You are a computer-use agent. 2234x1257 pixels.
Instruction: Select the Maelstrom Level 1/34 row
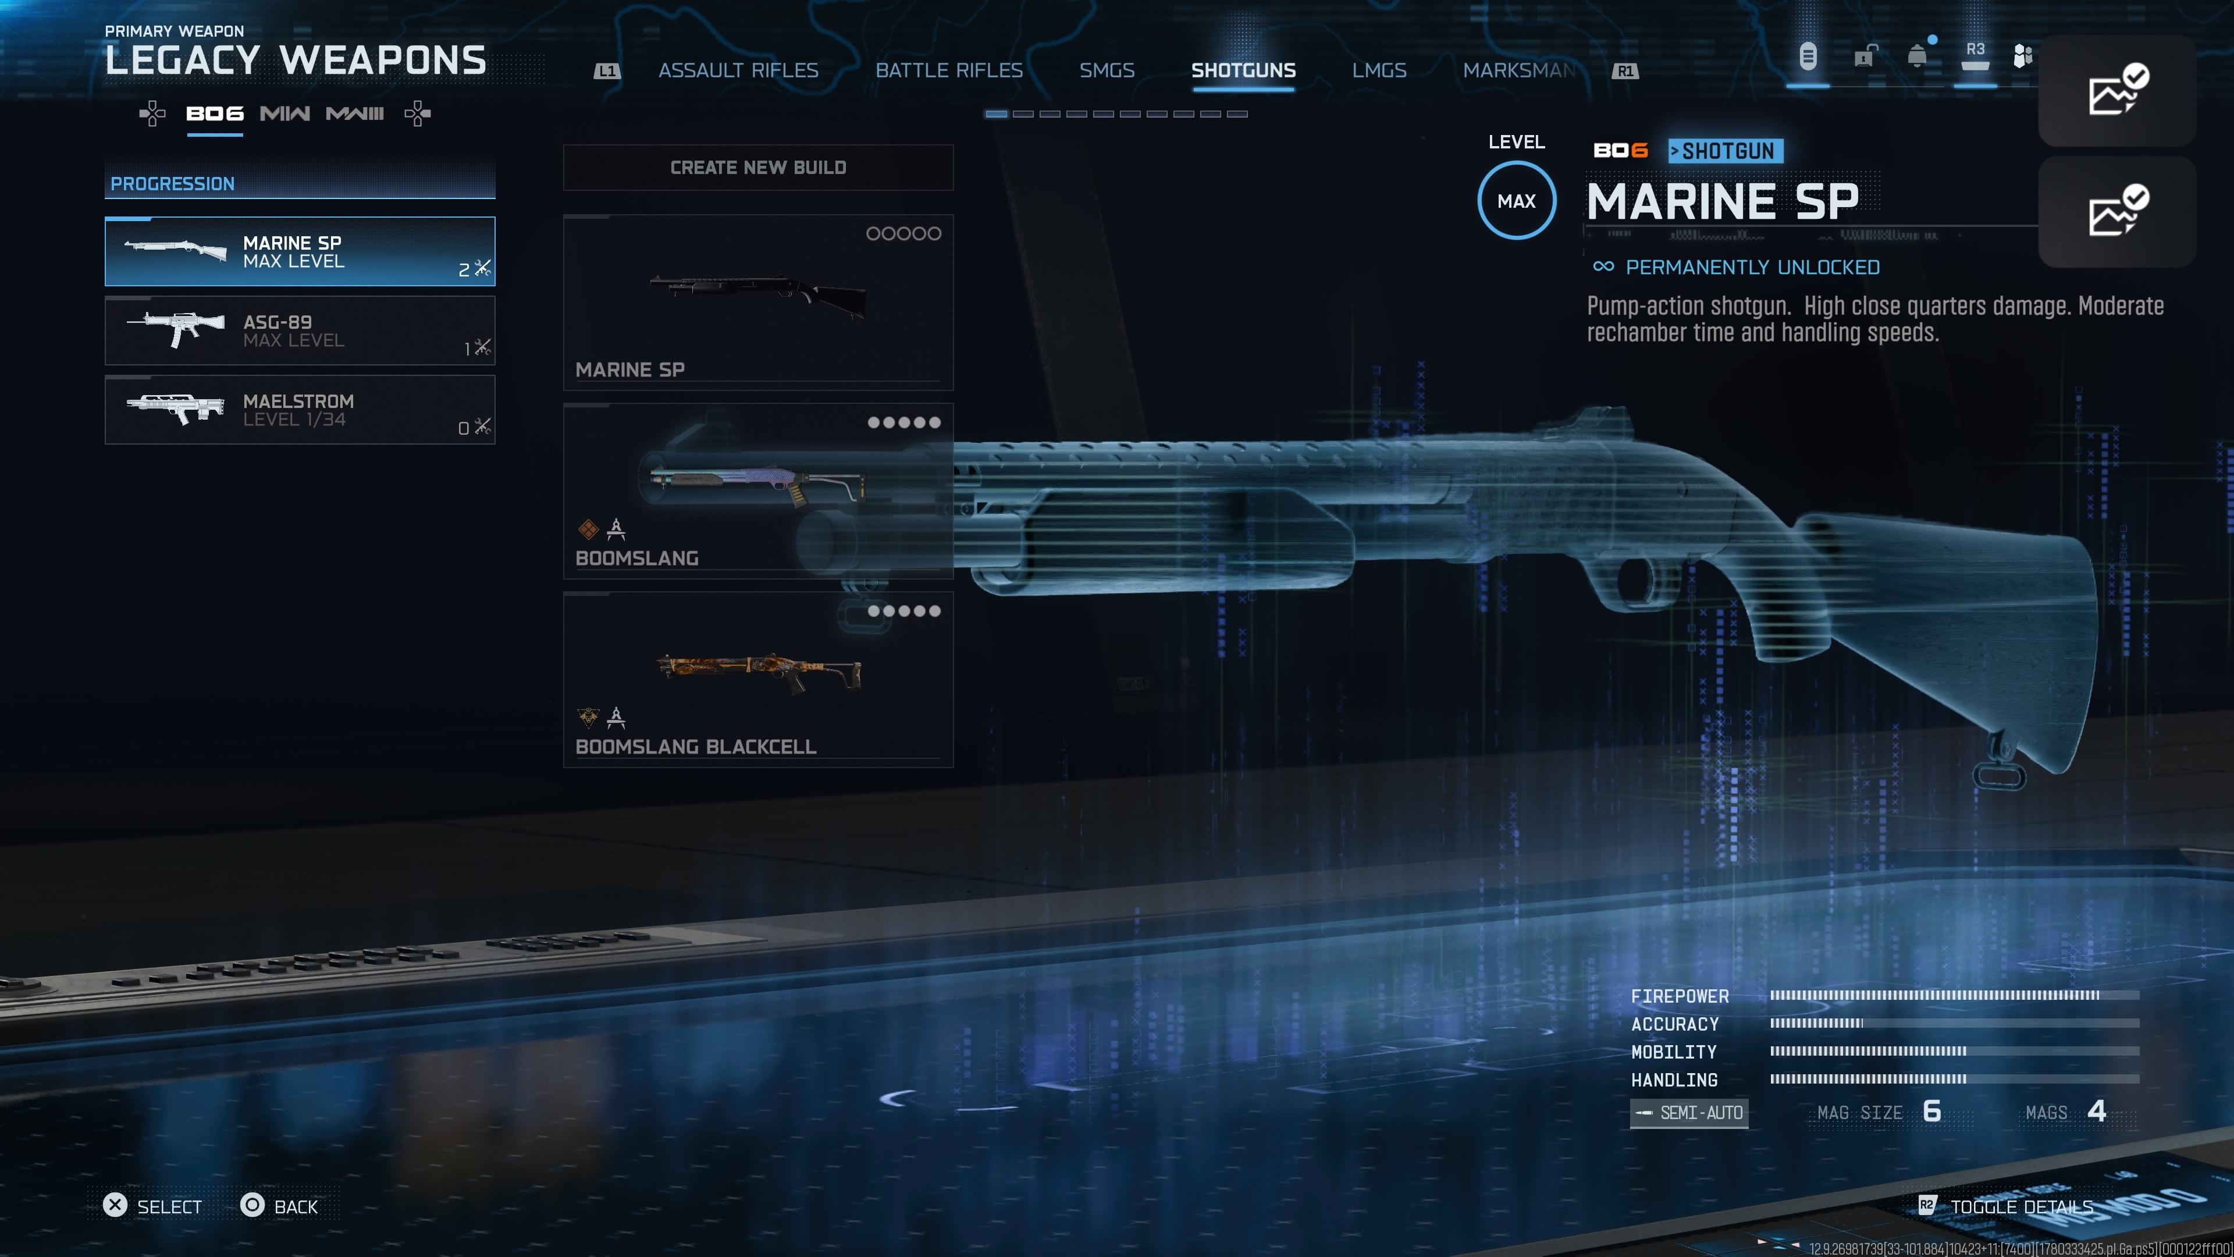300,410
